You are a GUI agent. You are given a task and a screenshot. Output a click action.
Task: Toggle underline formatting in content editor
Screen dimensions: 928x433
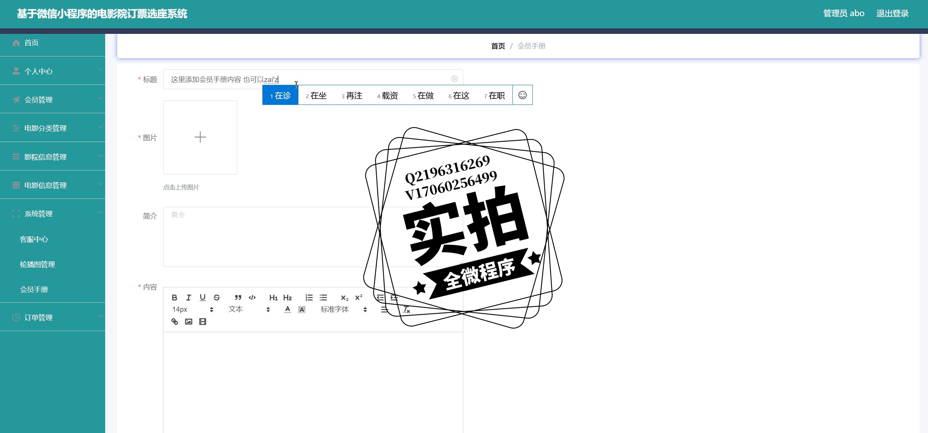tap(203, 298)
